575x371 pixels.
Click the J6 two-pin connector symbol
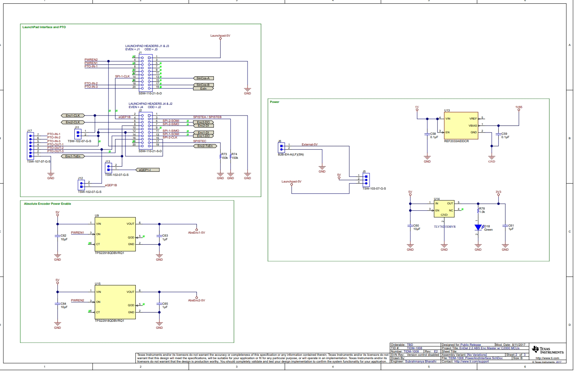281,148
